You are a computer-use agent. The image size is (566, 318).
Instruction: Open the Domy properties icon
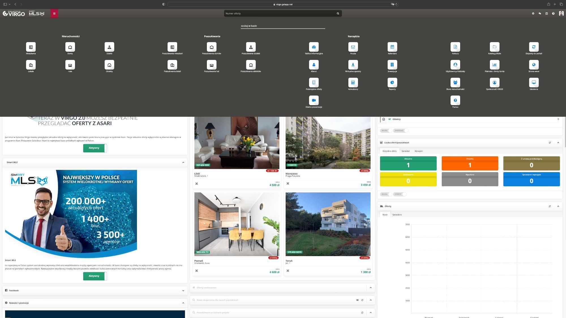pyautogui.click(x=70, y=47)
